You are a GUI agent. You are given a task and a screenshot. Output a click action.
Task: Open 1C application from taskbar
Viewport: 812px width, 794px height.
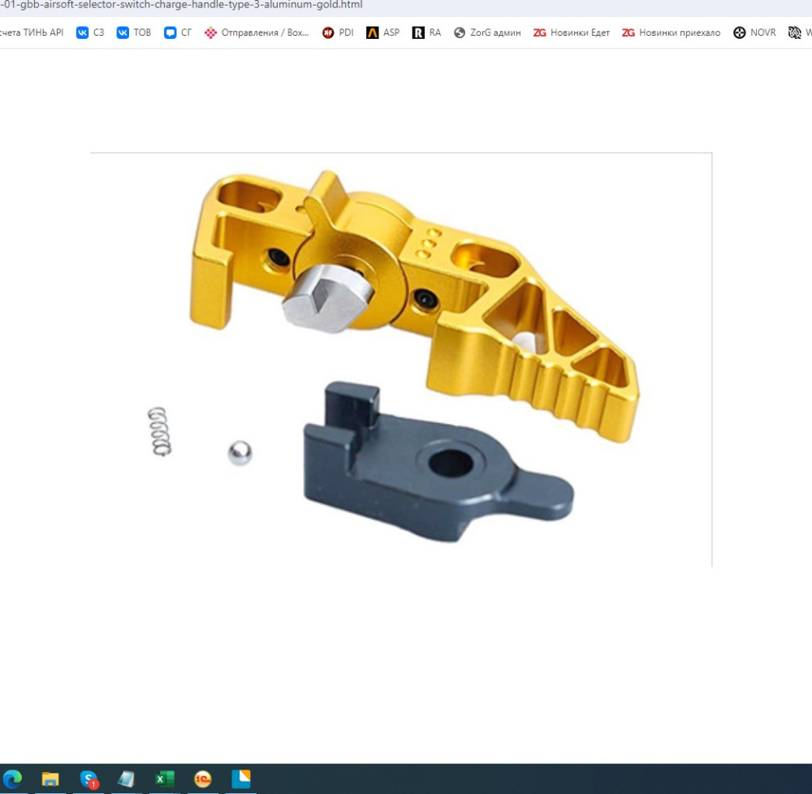point(202,779)
